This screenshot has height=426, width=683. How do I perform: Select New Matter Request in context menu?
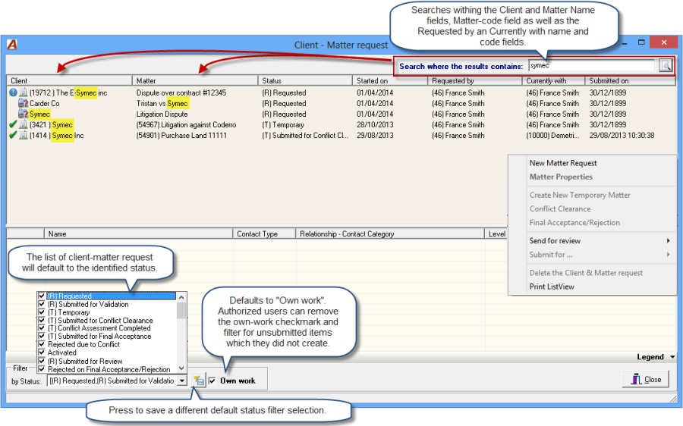563,163
